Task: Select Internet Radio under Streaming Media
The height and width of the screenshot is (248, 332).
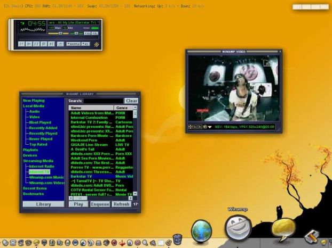Action: 42,167
